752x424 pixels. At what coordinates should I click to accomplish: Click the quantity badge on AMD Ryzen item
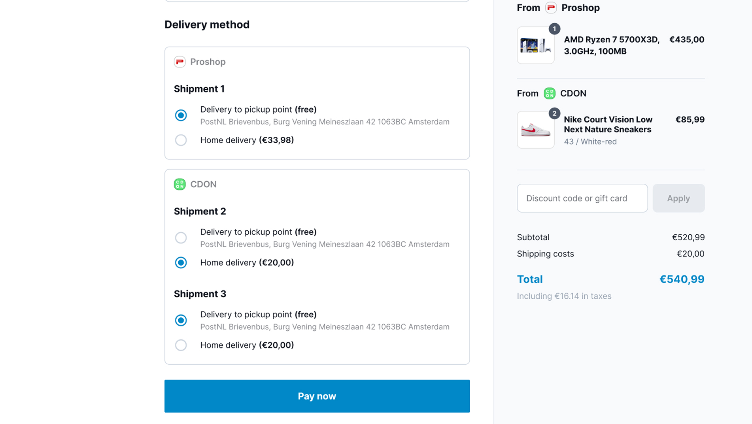point(554,29)
